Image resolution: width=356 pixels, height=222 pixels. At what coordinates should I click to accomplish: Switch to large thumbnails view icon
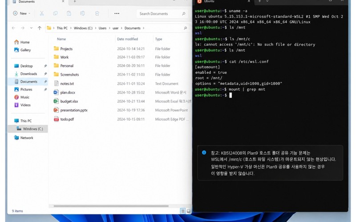pos(188,211)
